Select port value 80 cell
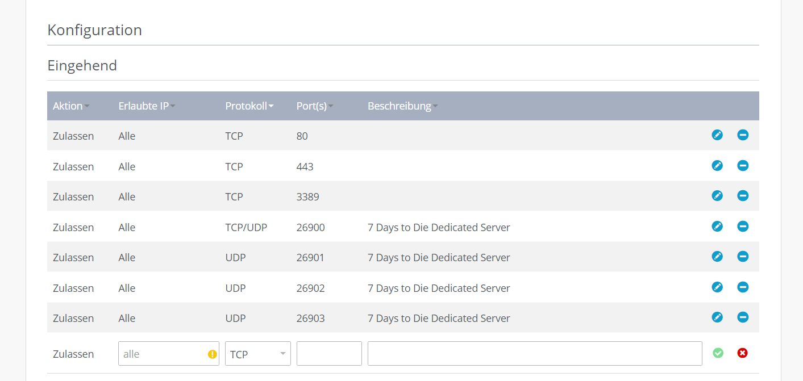Viewport: 803px width, 381px height. [x=302, y=136]
